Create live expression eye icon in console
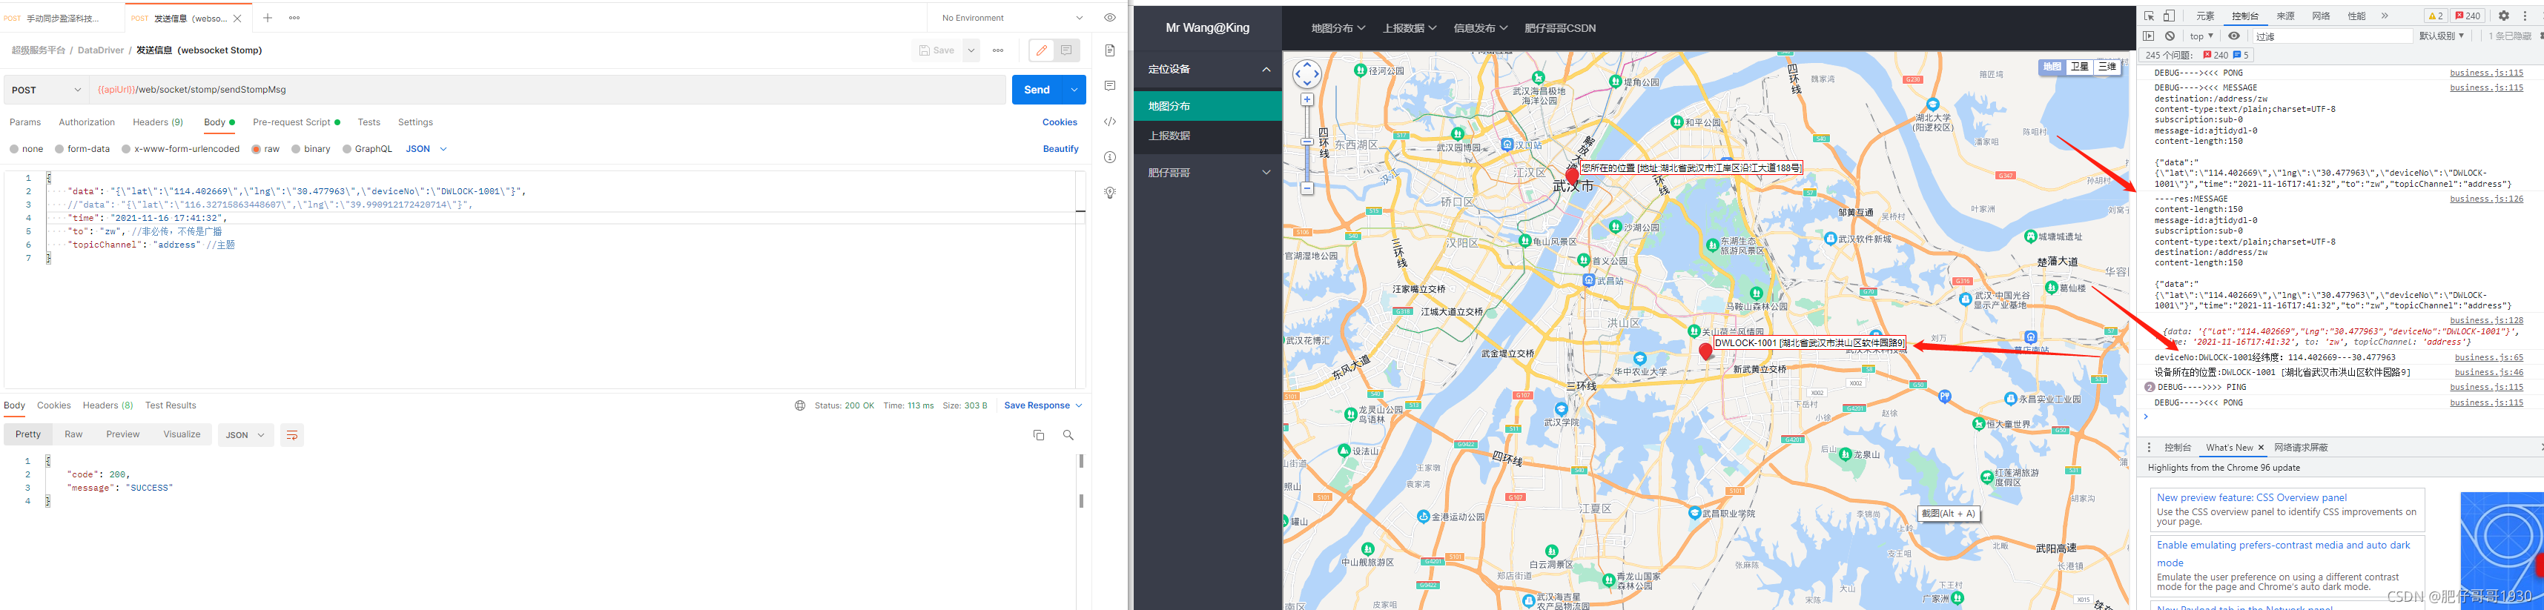 coord(2234,36)
